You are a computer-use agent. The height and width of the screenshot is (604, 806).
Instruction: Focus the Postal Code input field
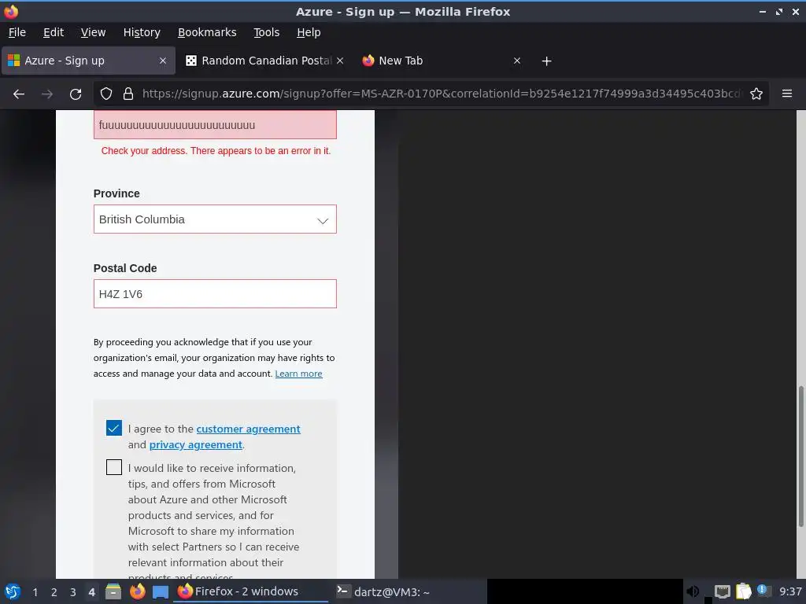point(215,294)
